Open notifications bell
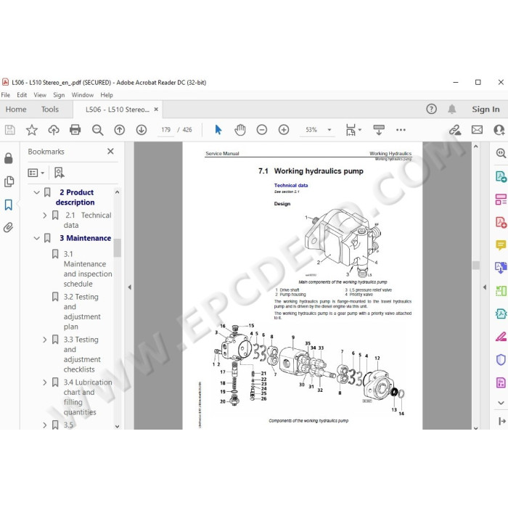This screenshot has height=508, width=508. point(452,109)
